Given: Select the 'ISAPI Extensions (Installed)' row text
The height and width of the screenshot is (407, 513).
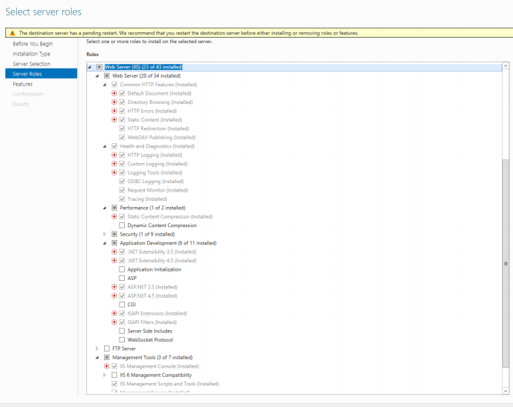Looking at the screenshot, I should point(157,313).
